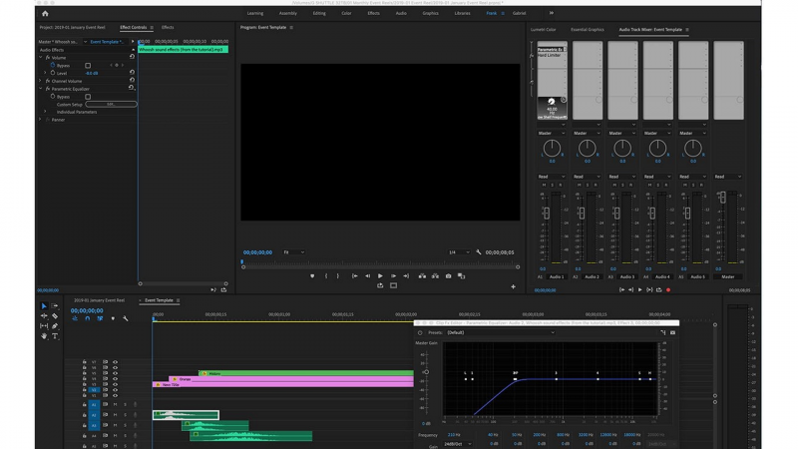
Task: Open the Fit zoom level dropdown
Action: pos(293,252)
